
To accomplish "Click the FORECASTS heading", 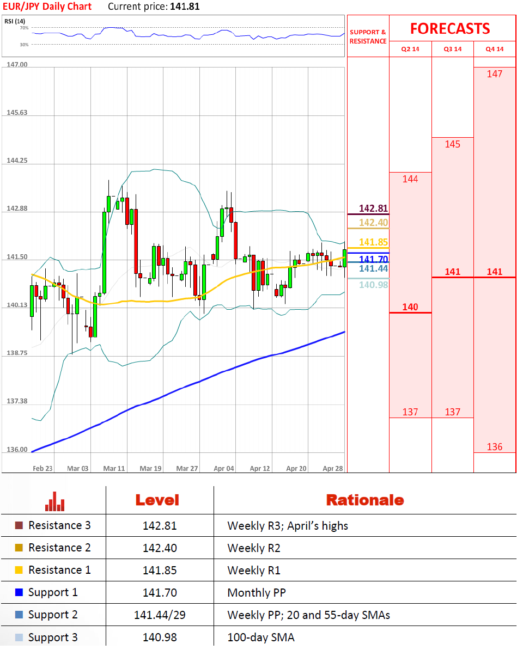I will coord(450,28).
